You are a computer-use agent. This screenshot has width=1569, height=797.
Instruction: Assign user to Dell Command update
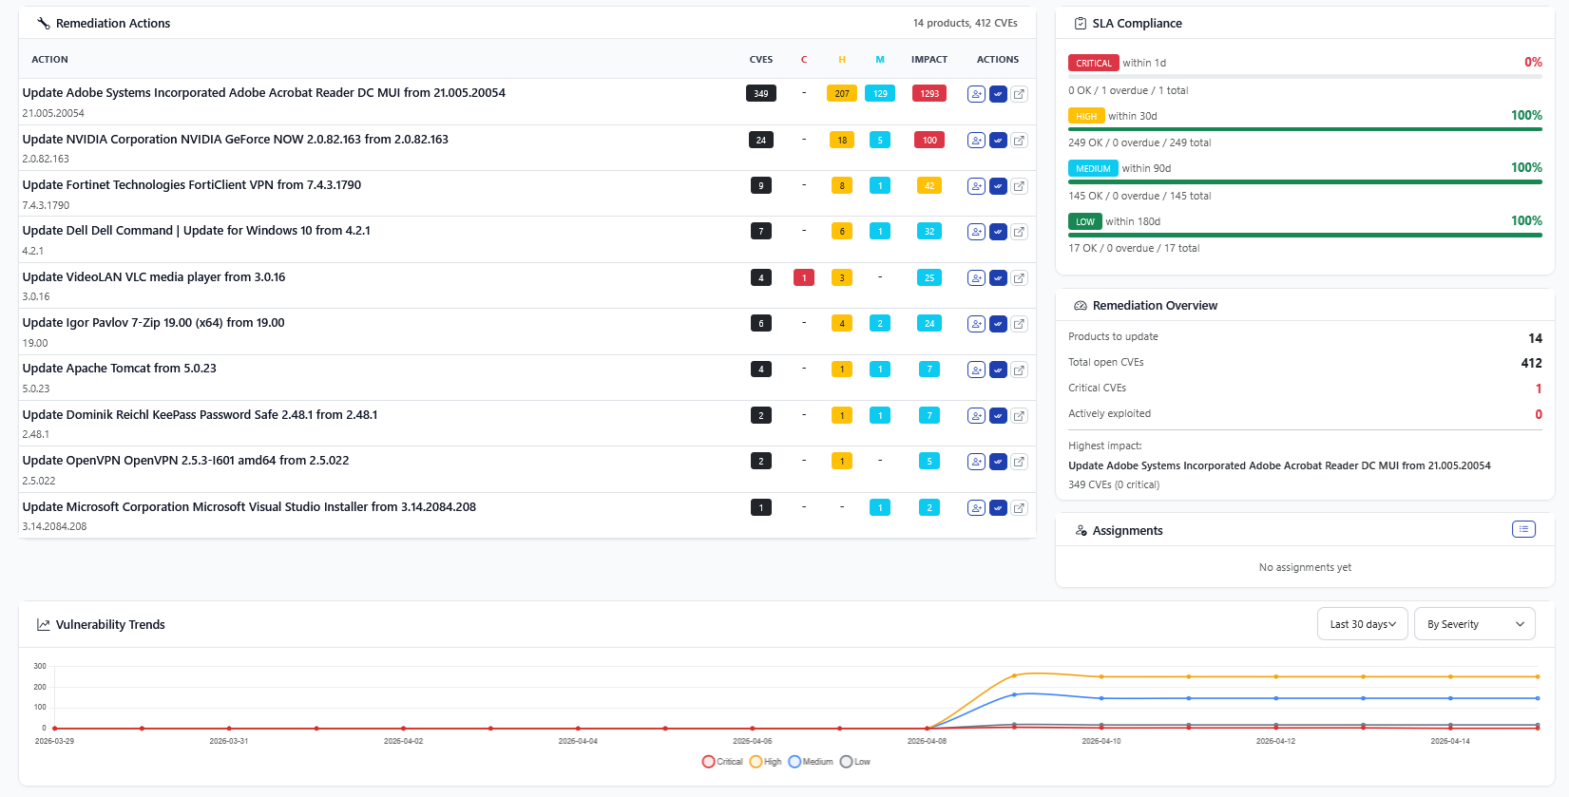tap(976, 232)
